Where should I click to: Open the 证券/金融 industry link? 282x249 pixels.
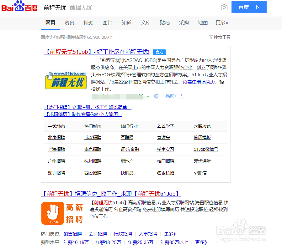coord(130,149)
